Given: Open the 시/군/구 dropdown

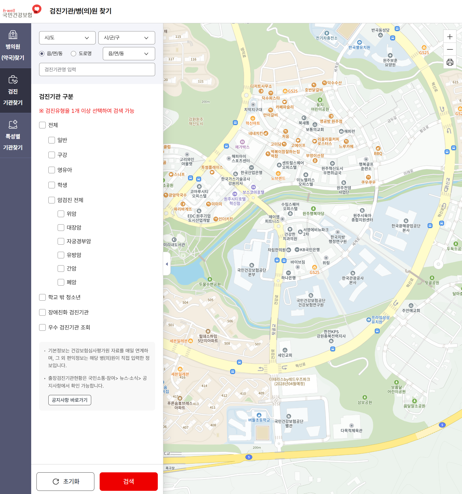Looking at the screenshot, I should click(x=127, y=38).
